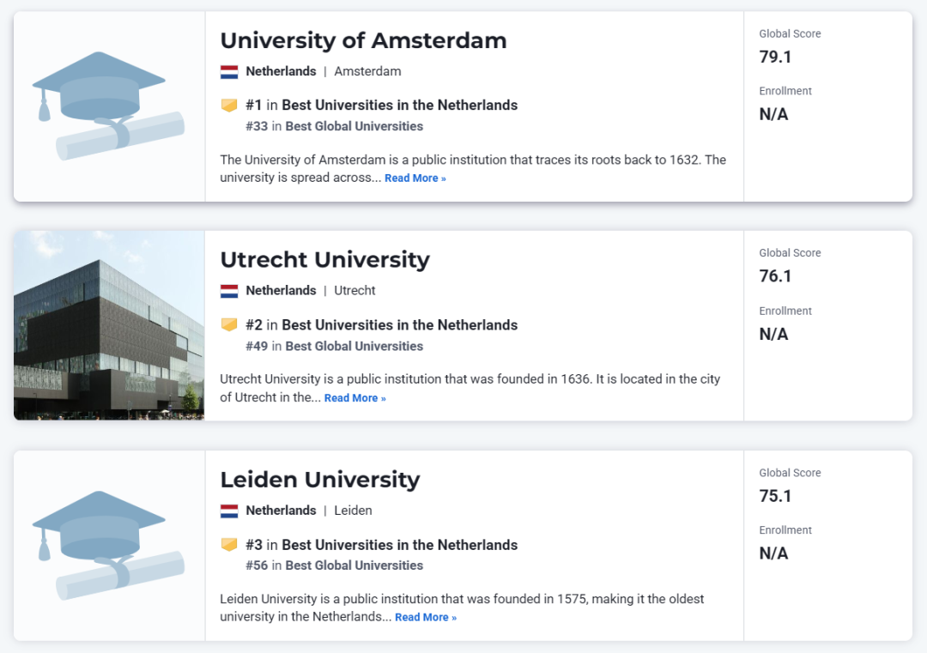Click the graduation cap placeholder for University of Amsterdam
This screenshot has width=927, height=653.
pyautogui.click(x=108, y=106)
